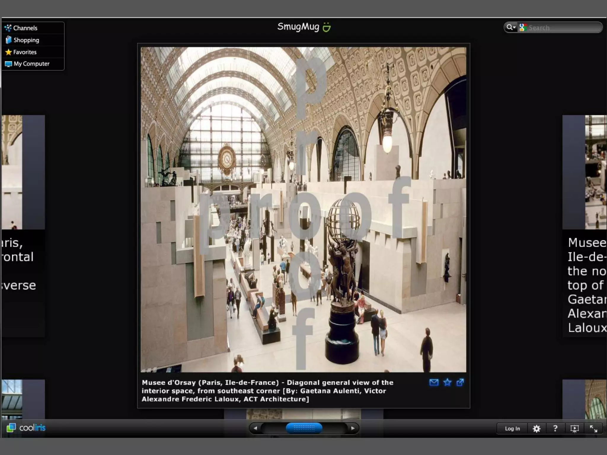Click the blue scrubber slider handle
The image size is (607, 455).
point(304,428)
